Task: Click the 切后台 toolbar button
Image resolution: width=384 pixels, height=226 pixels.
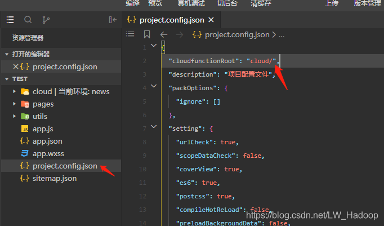Action: 227,3
